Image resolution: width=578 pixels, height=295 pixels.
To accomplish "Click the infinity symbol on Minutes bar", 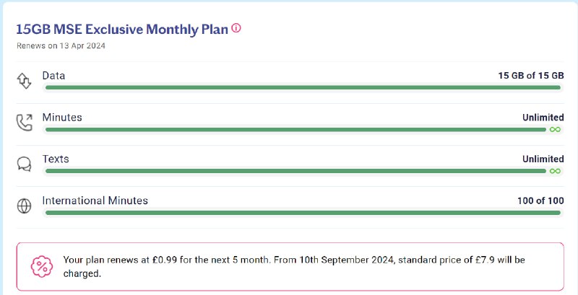I will (x=555, y=130).
